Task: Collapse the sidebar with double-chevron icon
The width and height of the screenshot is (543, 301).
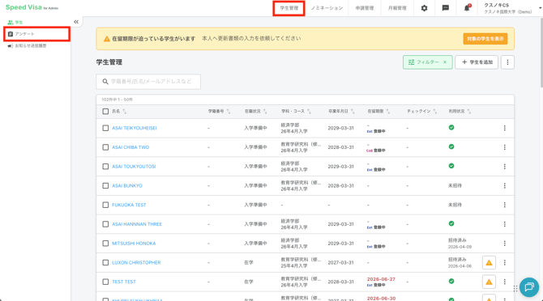Action: tap(76, 22)
